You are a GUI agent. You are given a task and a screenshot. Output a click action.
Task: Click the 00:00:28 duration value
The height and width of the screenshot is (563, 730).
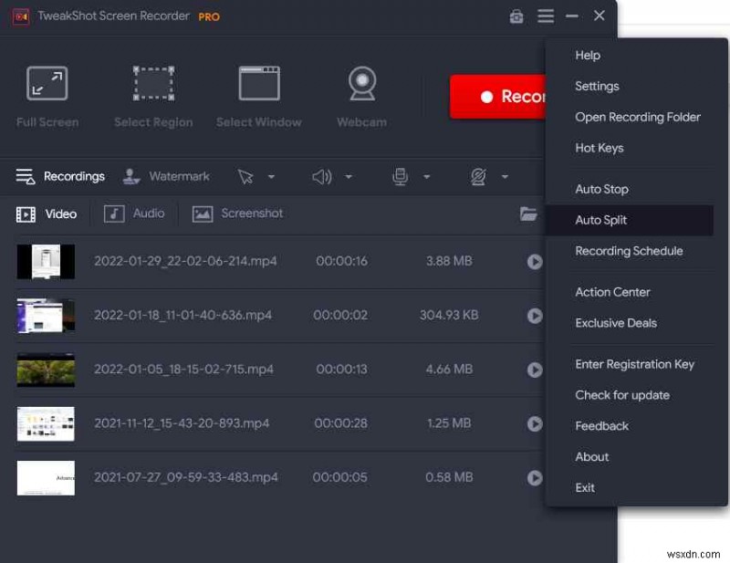pyautogui.click(x=340, y=423)
